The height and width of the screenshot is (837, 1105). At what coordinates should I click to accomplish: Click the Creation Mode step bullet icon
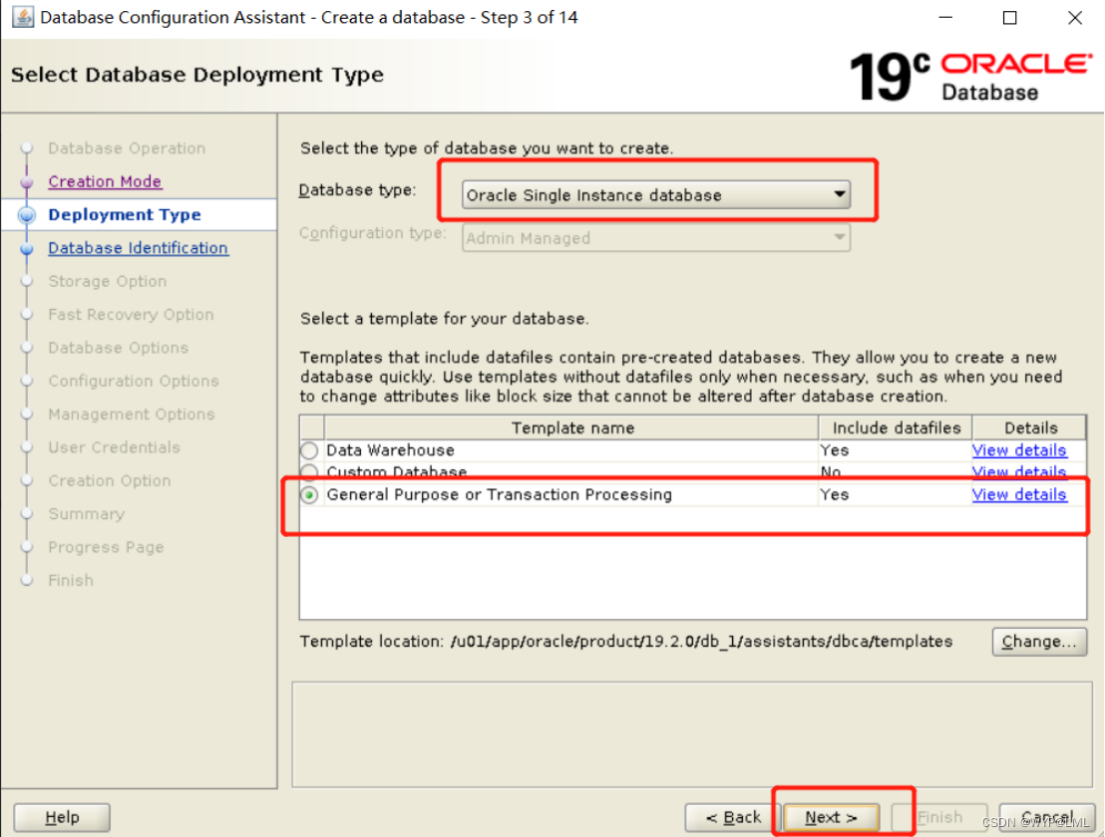click(27, 181)
